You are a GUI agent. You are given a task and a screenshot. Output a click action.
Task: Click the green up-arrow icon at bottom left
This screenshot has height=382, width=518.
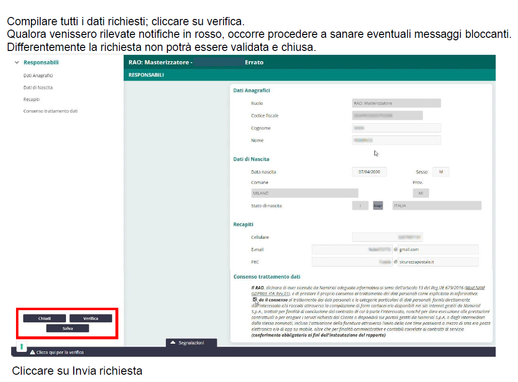click(21, 346)
